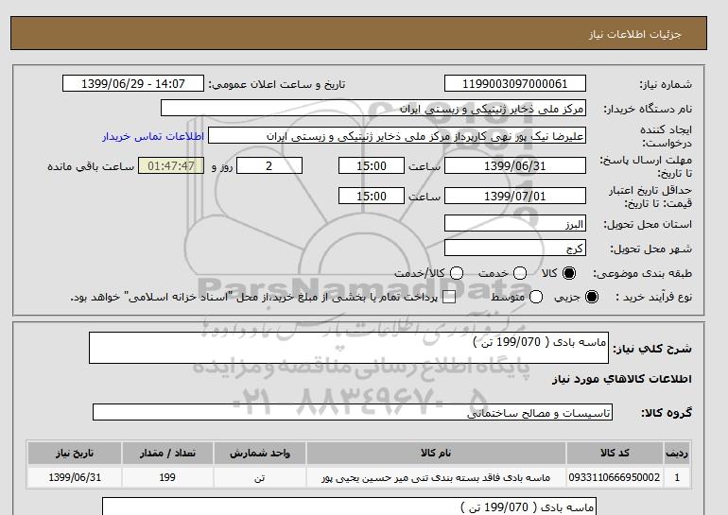Screen dimensions: 728x515
Task: Click goods code 093310666950002 cell
Action: (615, 477)
